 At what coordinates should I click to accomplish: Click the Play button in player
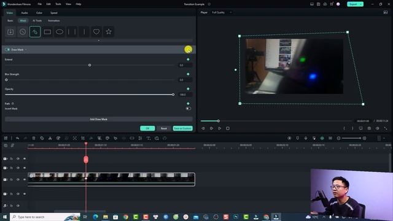[x=220, y=128]
